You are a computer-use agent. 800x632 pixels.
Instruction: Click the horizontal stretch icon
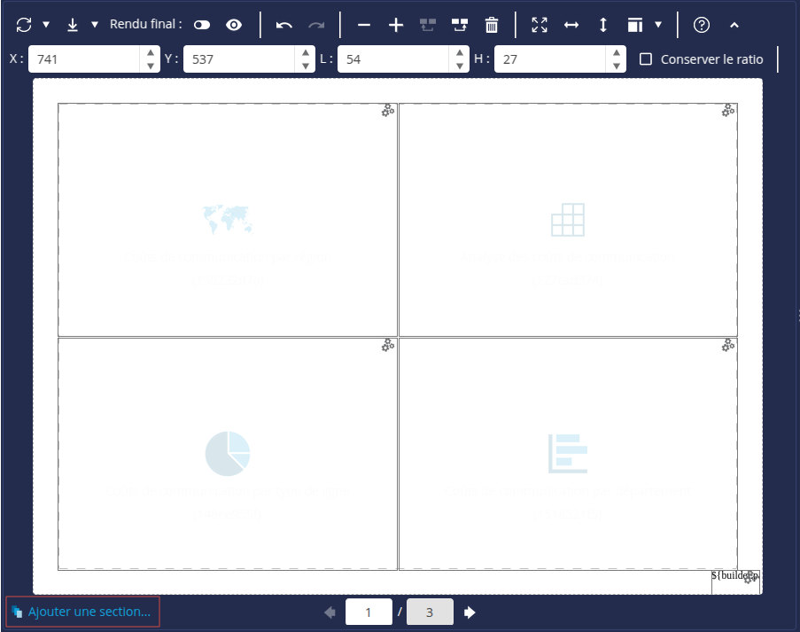point(571,24)
